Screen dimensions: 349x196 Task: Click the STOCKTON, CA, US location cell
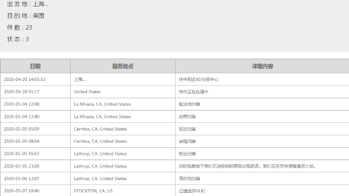93,191
